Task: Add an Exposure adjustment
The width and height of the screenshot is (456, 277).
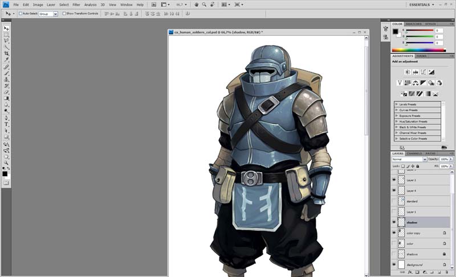Action: 431,72
